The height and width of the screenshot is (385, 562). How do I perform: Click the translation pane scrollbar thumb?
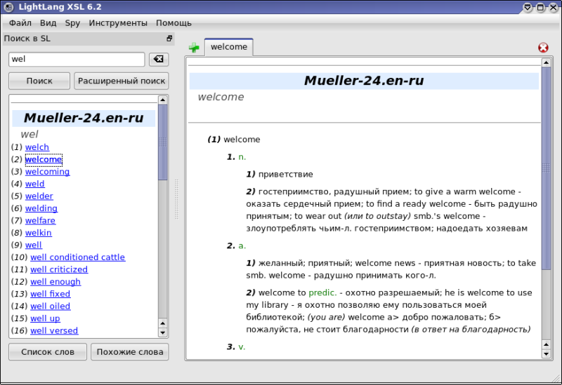point(546,168)
